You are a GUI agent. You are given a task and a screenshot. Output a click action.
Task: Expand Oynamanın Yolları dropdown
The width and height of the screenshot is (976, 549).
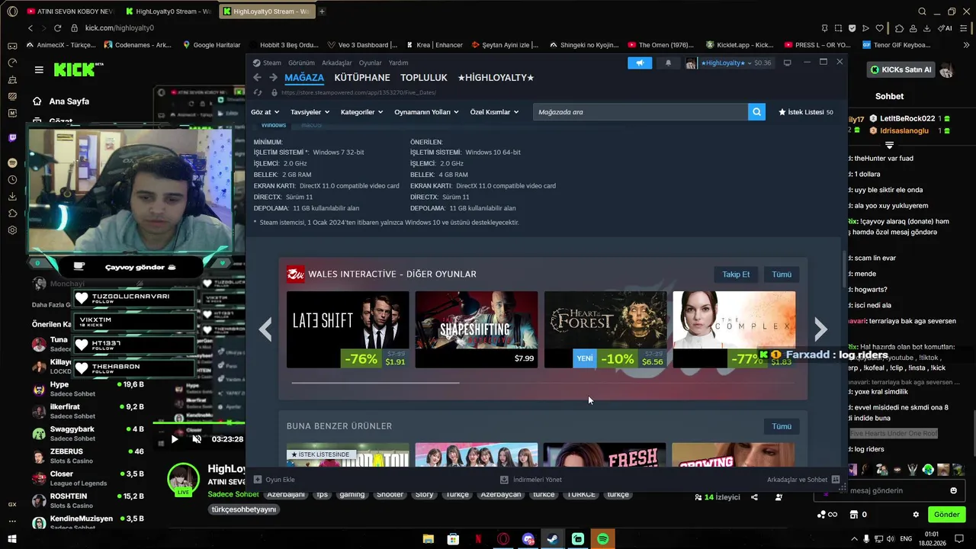pyautogui.click(x=426, y=112)
